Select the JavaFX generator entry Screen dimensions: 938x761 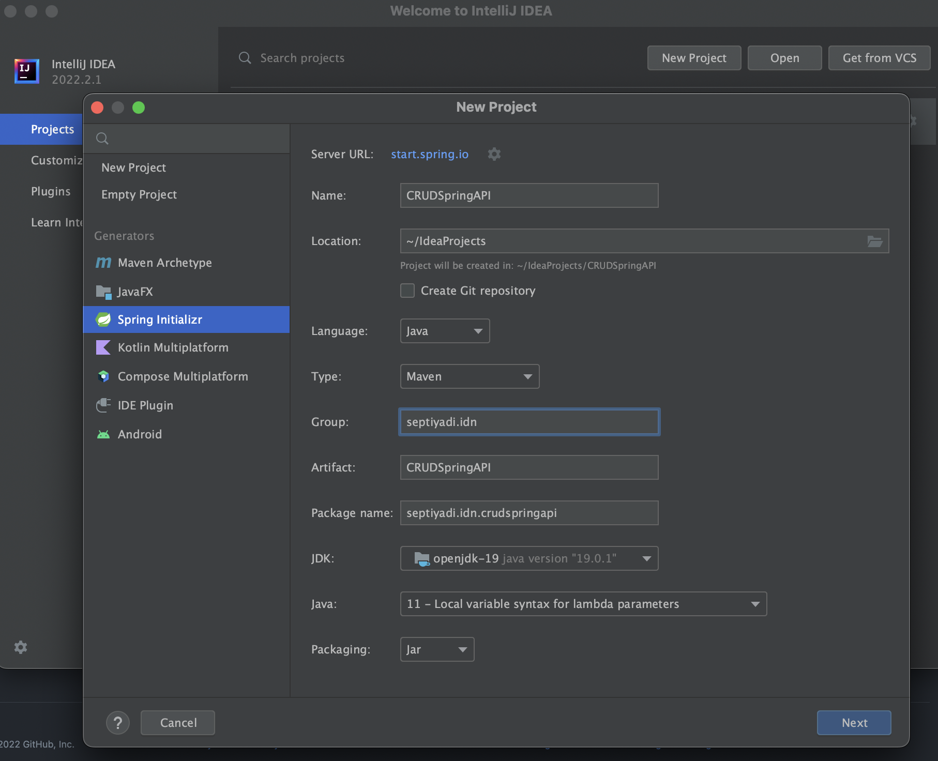(186, 292)
